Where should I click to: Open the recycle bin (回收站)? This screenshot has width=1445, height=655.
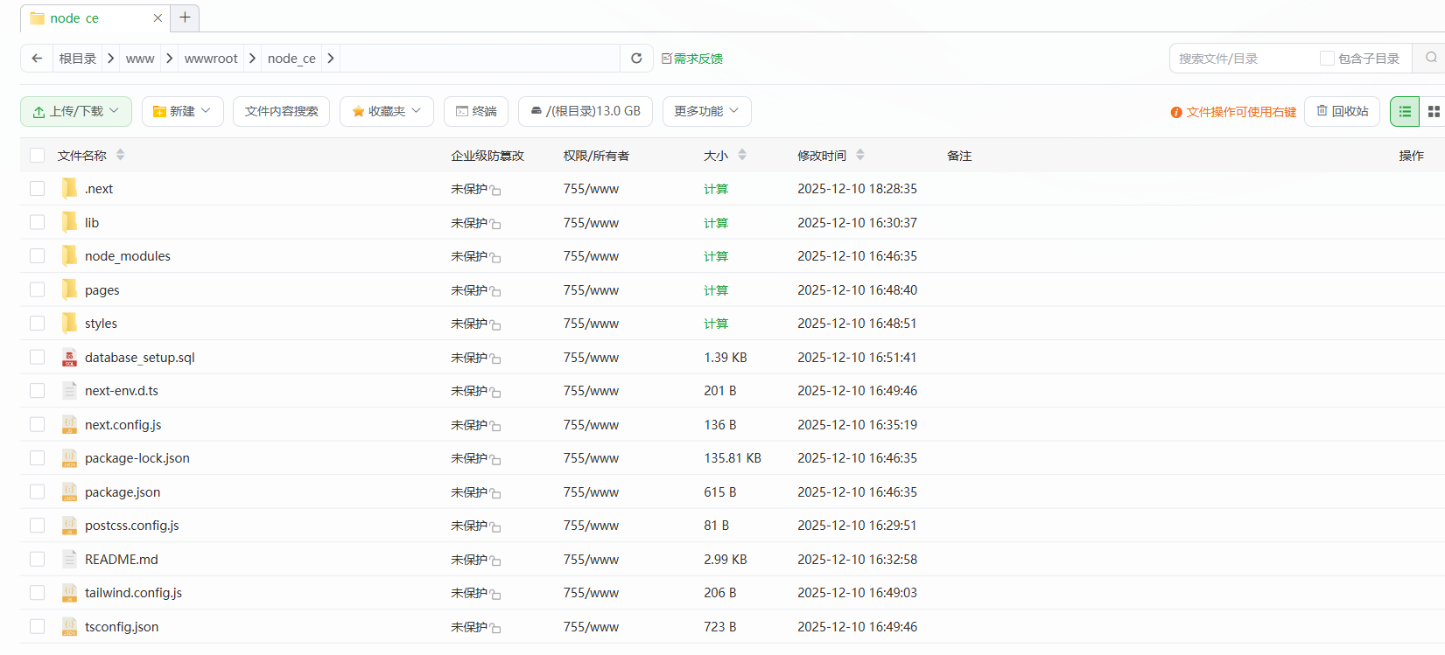tap(1343, 111)
